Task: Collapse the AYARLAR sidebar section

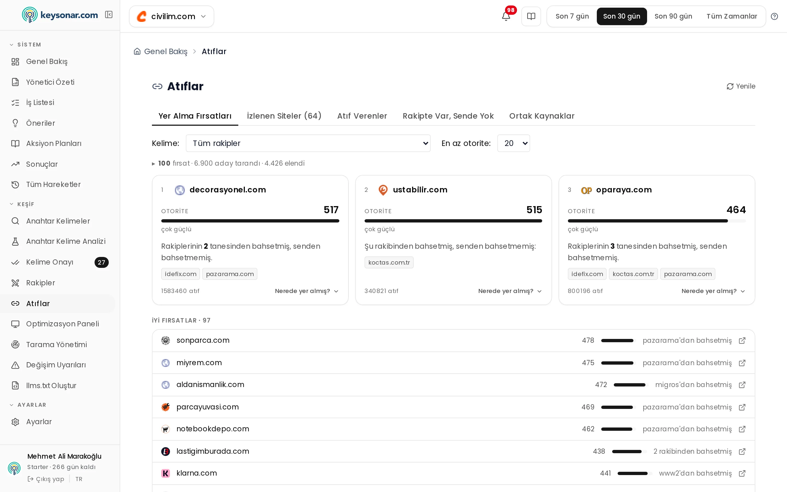Action: pos(28,405)
